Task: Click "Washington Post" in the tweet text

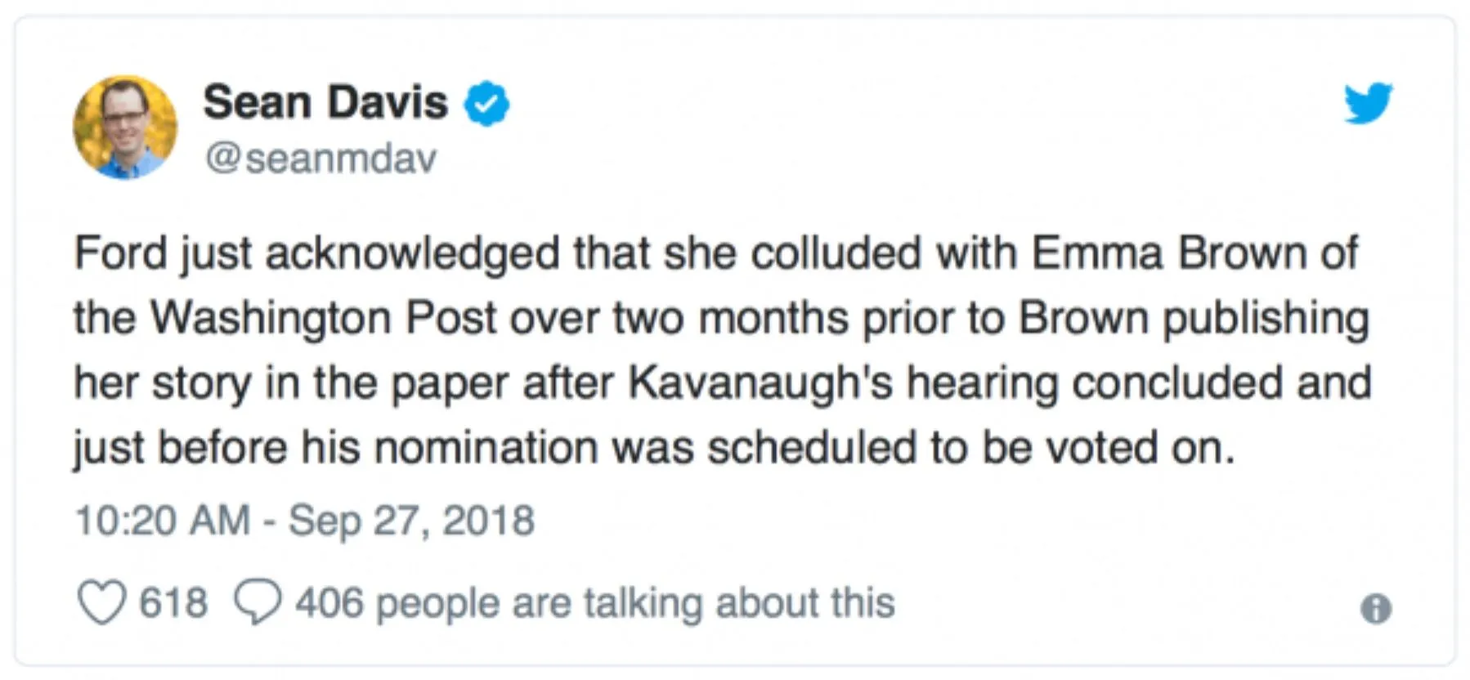Action: coord(323,317)
